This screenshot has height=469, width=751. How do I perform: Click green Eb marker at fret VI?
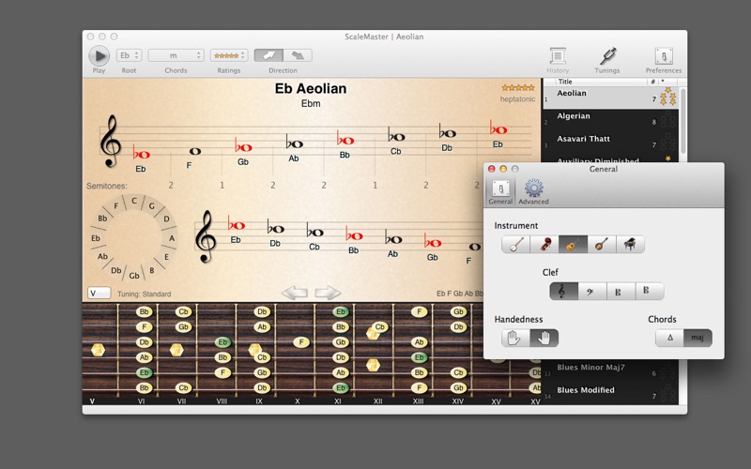144,372
